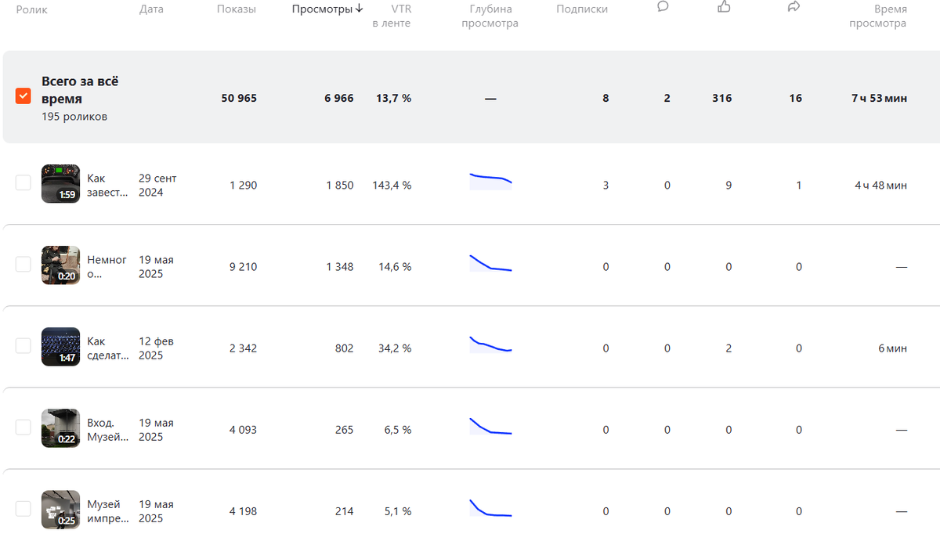Screen dimensions: 940x541
Task: Click impressions value 4 198
Action: click(x=243, y=511)
